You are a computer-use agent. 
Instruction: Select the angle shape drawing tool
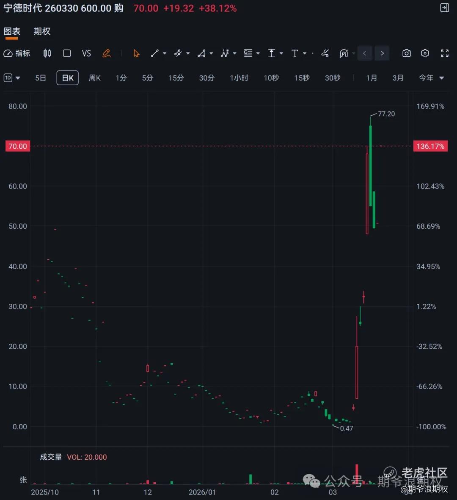pyautogui.click(x=201, y=53)
